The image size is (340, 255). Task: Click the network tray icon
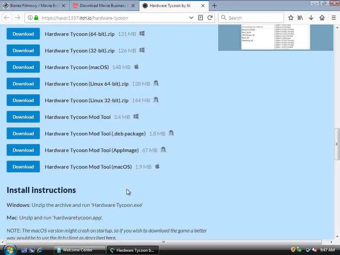[308, 250]
